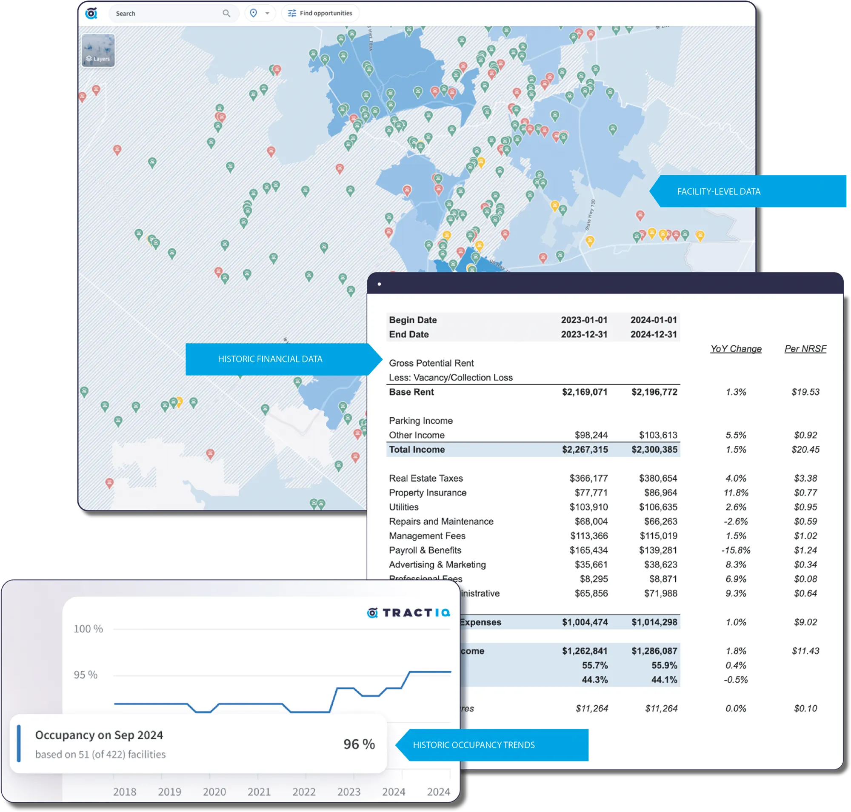
Task: Click the TractIQ logo in the top bar
Action: [91, 14]
